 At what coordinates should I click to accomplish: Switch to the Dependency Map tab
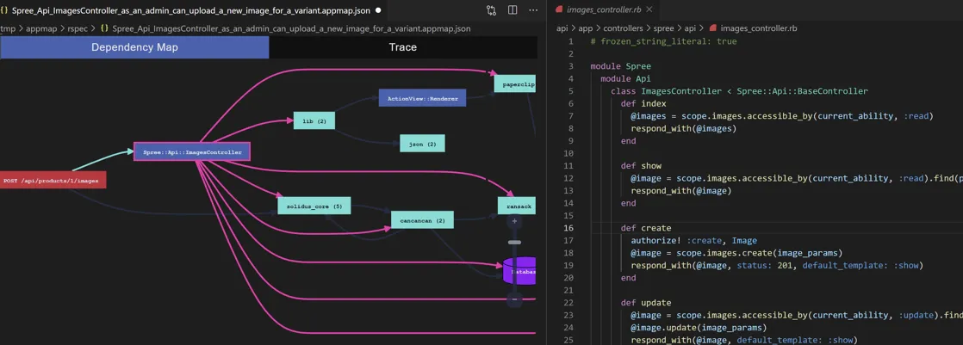(134, 47)
